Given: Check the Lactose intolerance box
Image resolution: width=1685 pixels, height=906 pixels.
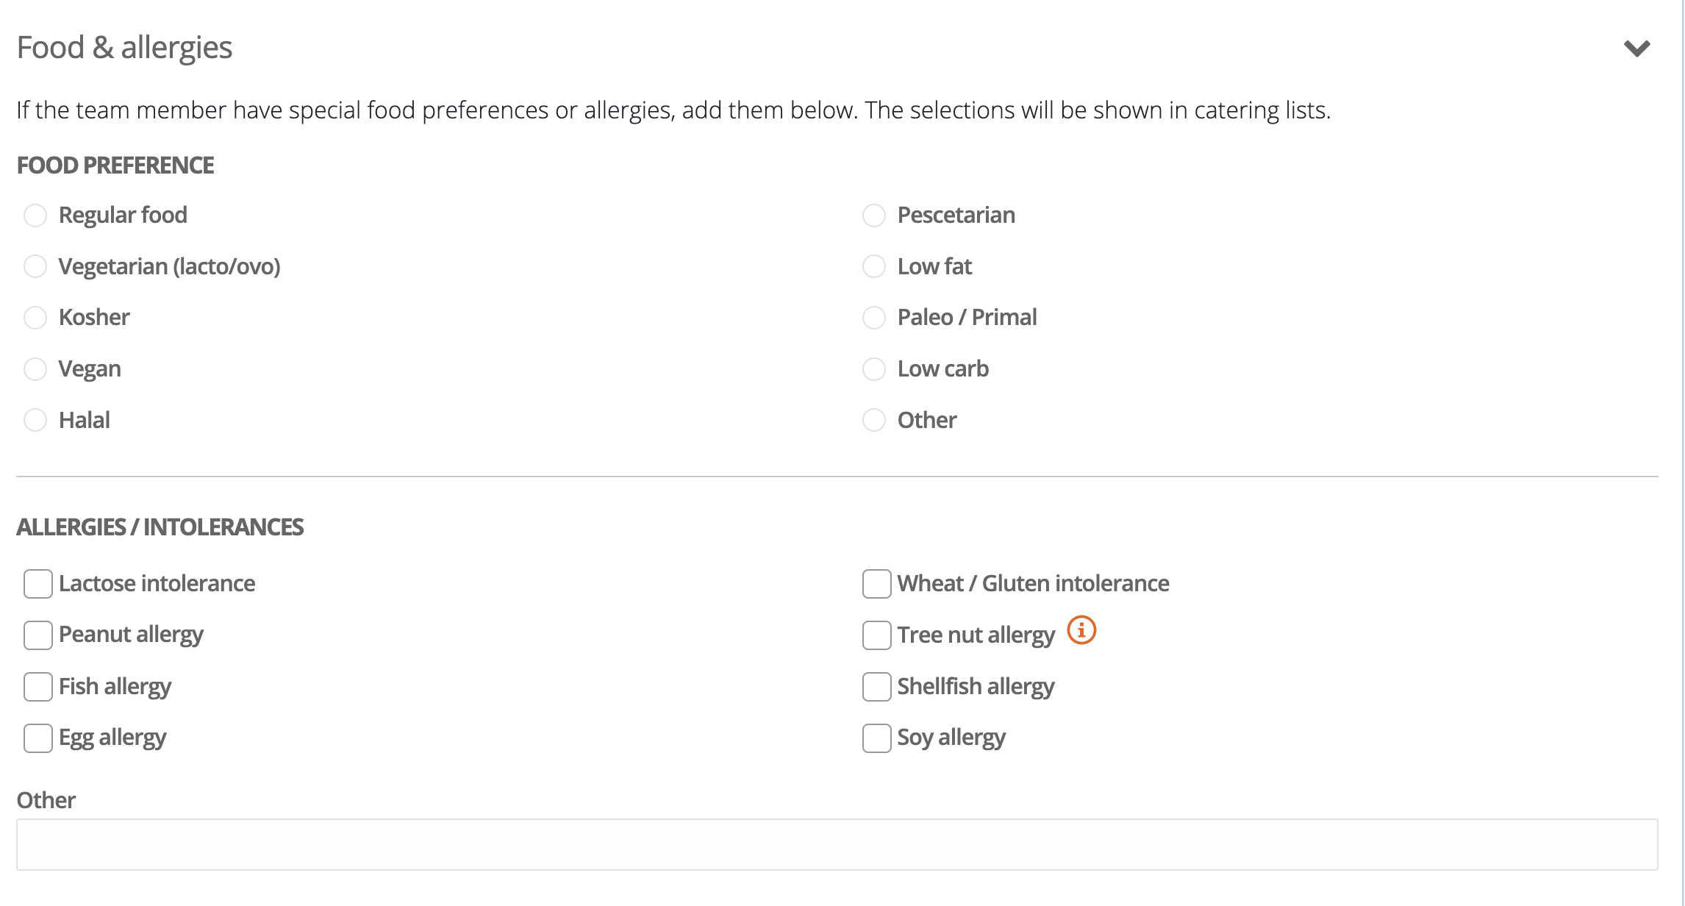Looking at the screenshot, I should 38,584.
